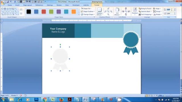Pick the oval shape in Insert Shapes gallery
Screen dimensions: 182x102
[8, 11]
